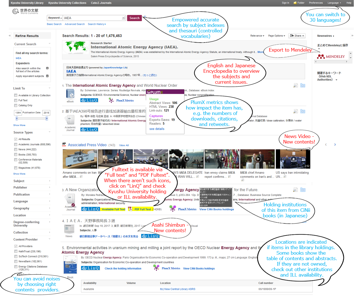356x301 pixels.
Task: Click right handle of publication date slider
Action: tap(47, 119)
